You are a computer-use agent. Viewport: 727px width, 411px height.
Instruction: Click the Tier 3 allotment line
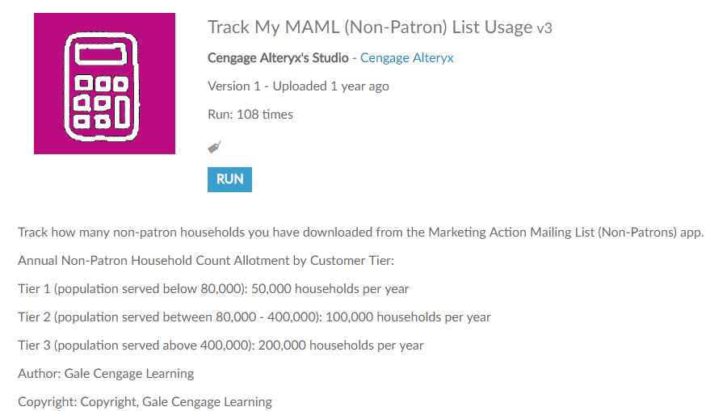click(x=221, y=346)
